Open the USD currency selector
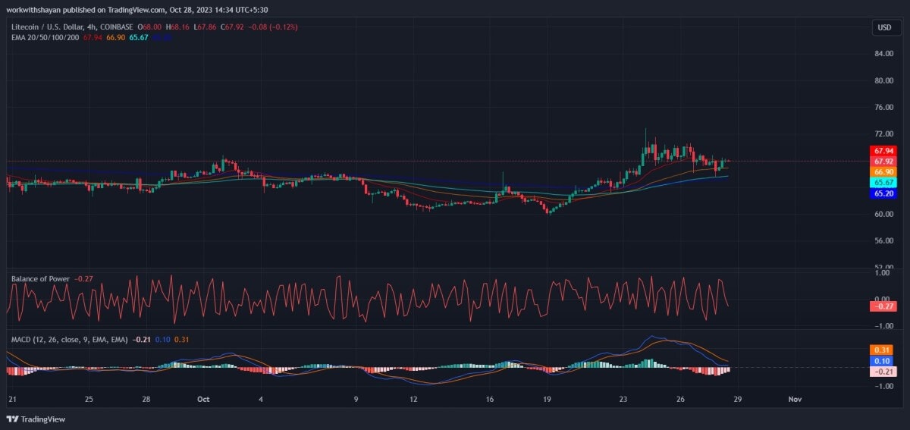 pyautogui.click(x=884, y=27)
